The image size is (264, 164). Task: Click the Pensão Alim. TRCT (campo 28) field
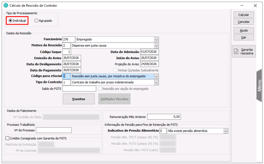[168, 137]
